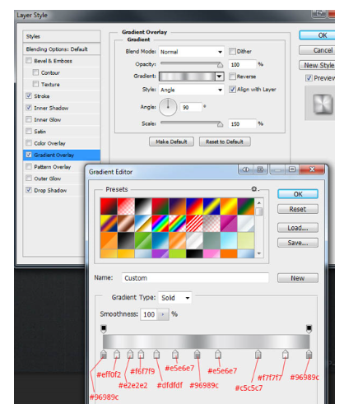Select the Gradient Overlay effect row
The image size is (344, 404).
coord(62,155)
